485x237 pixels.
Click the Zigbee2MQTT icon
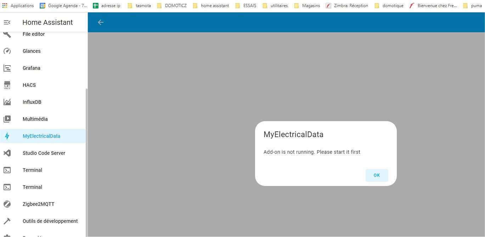click(7, 204)
